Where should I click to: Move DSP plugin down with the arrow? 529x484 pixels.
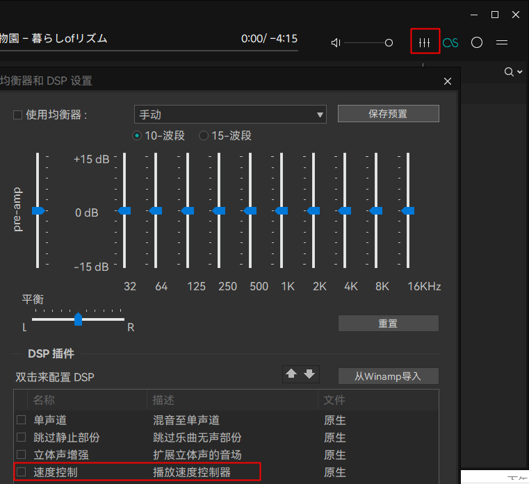coord(309,374)
